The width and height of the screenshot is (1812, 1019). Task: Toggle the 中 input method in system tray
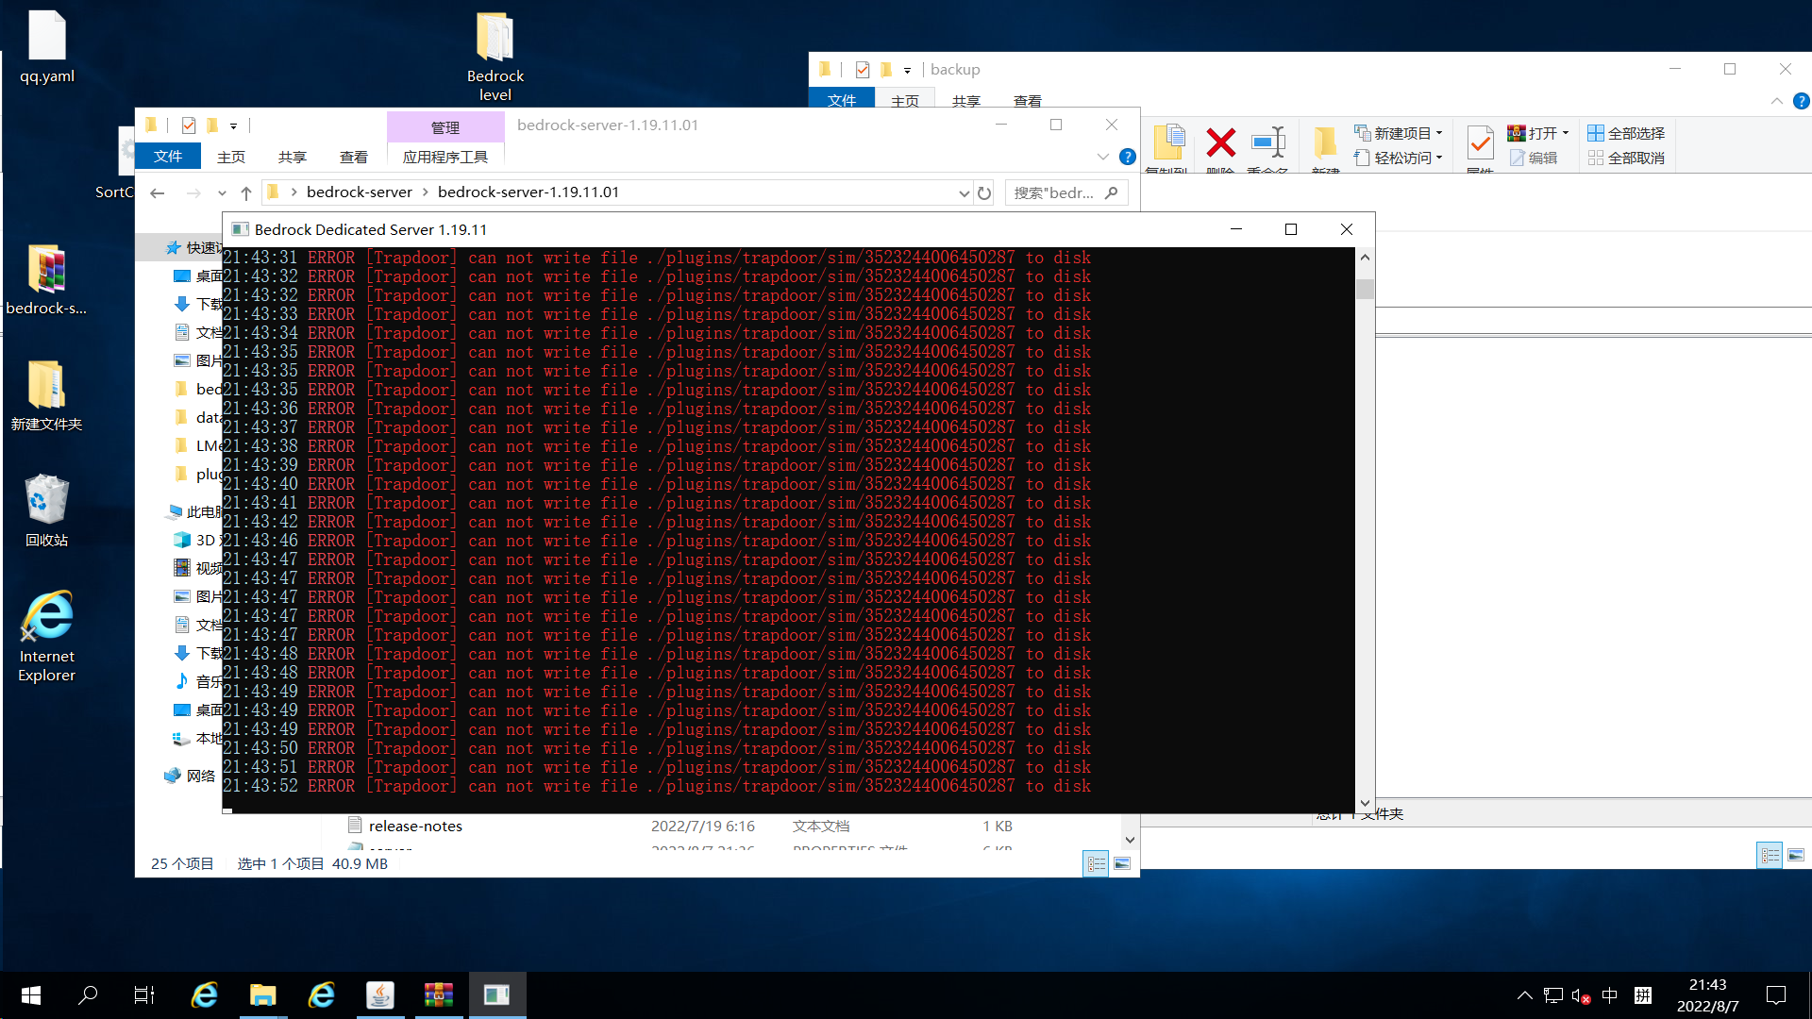point(1610,994)
